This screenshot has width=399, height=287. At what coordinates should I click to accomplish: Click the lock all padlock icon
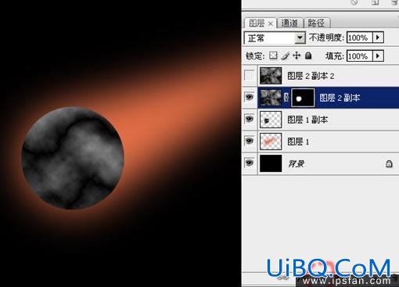click(308, 56)
